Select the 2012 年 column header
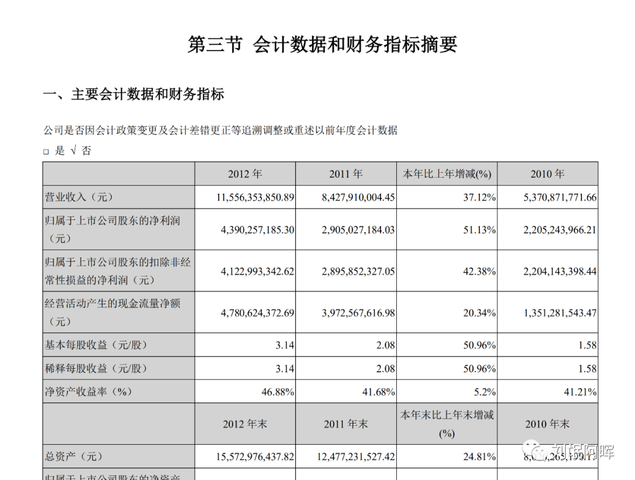This screenshot has width=635, height=480. point(245,174)
